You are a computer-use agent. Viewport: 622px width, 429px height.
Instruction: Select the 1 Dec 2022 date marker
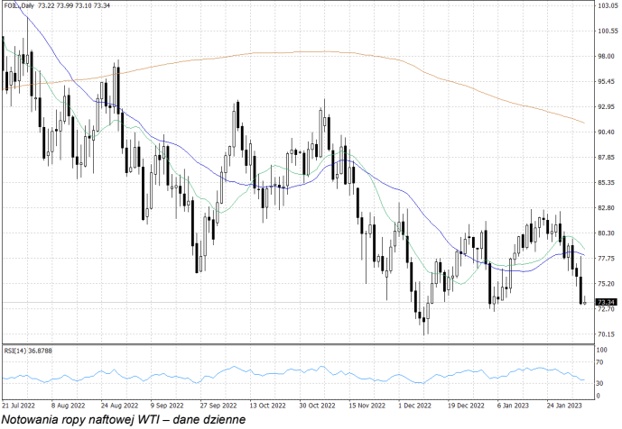[416, 406]
